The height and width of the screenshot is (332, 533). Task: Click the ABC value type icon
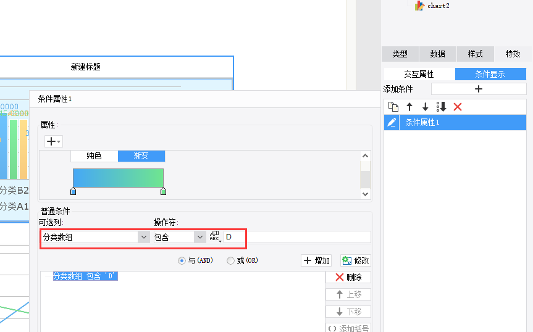pos(215,236)
